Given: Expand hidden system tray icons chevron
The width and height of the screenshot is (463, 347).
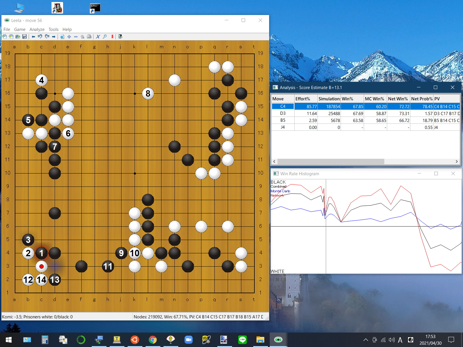Looking at the screenshot, I should click(366, 340).
